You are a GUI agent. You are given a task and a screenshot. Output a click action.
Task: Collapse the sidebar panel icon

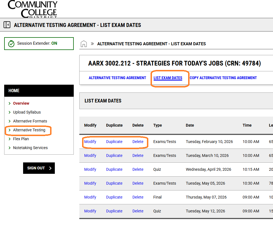(x=7, y=25)
